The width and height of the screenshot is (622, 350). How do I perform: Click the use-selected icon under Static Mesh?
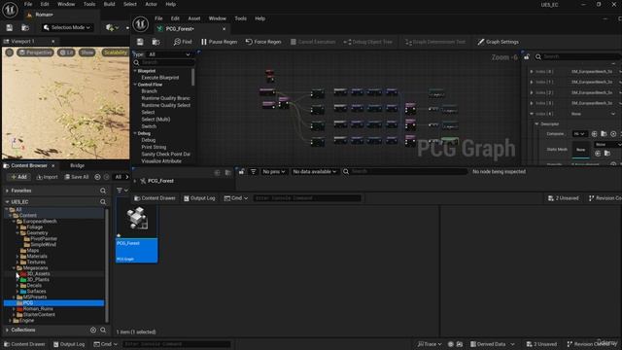click(x=598, y=154)
